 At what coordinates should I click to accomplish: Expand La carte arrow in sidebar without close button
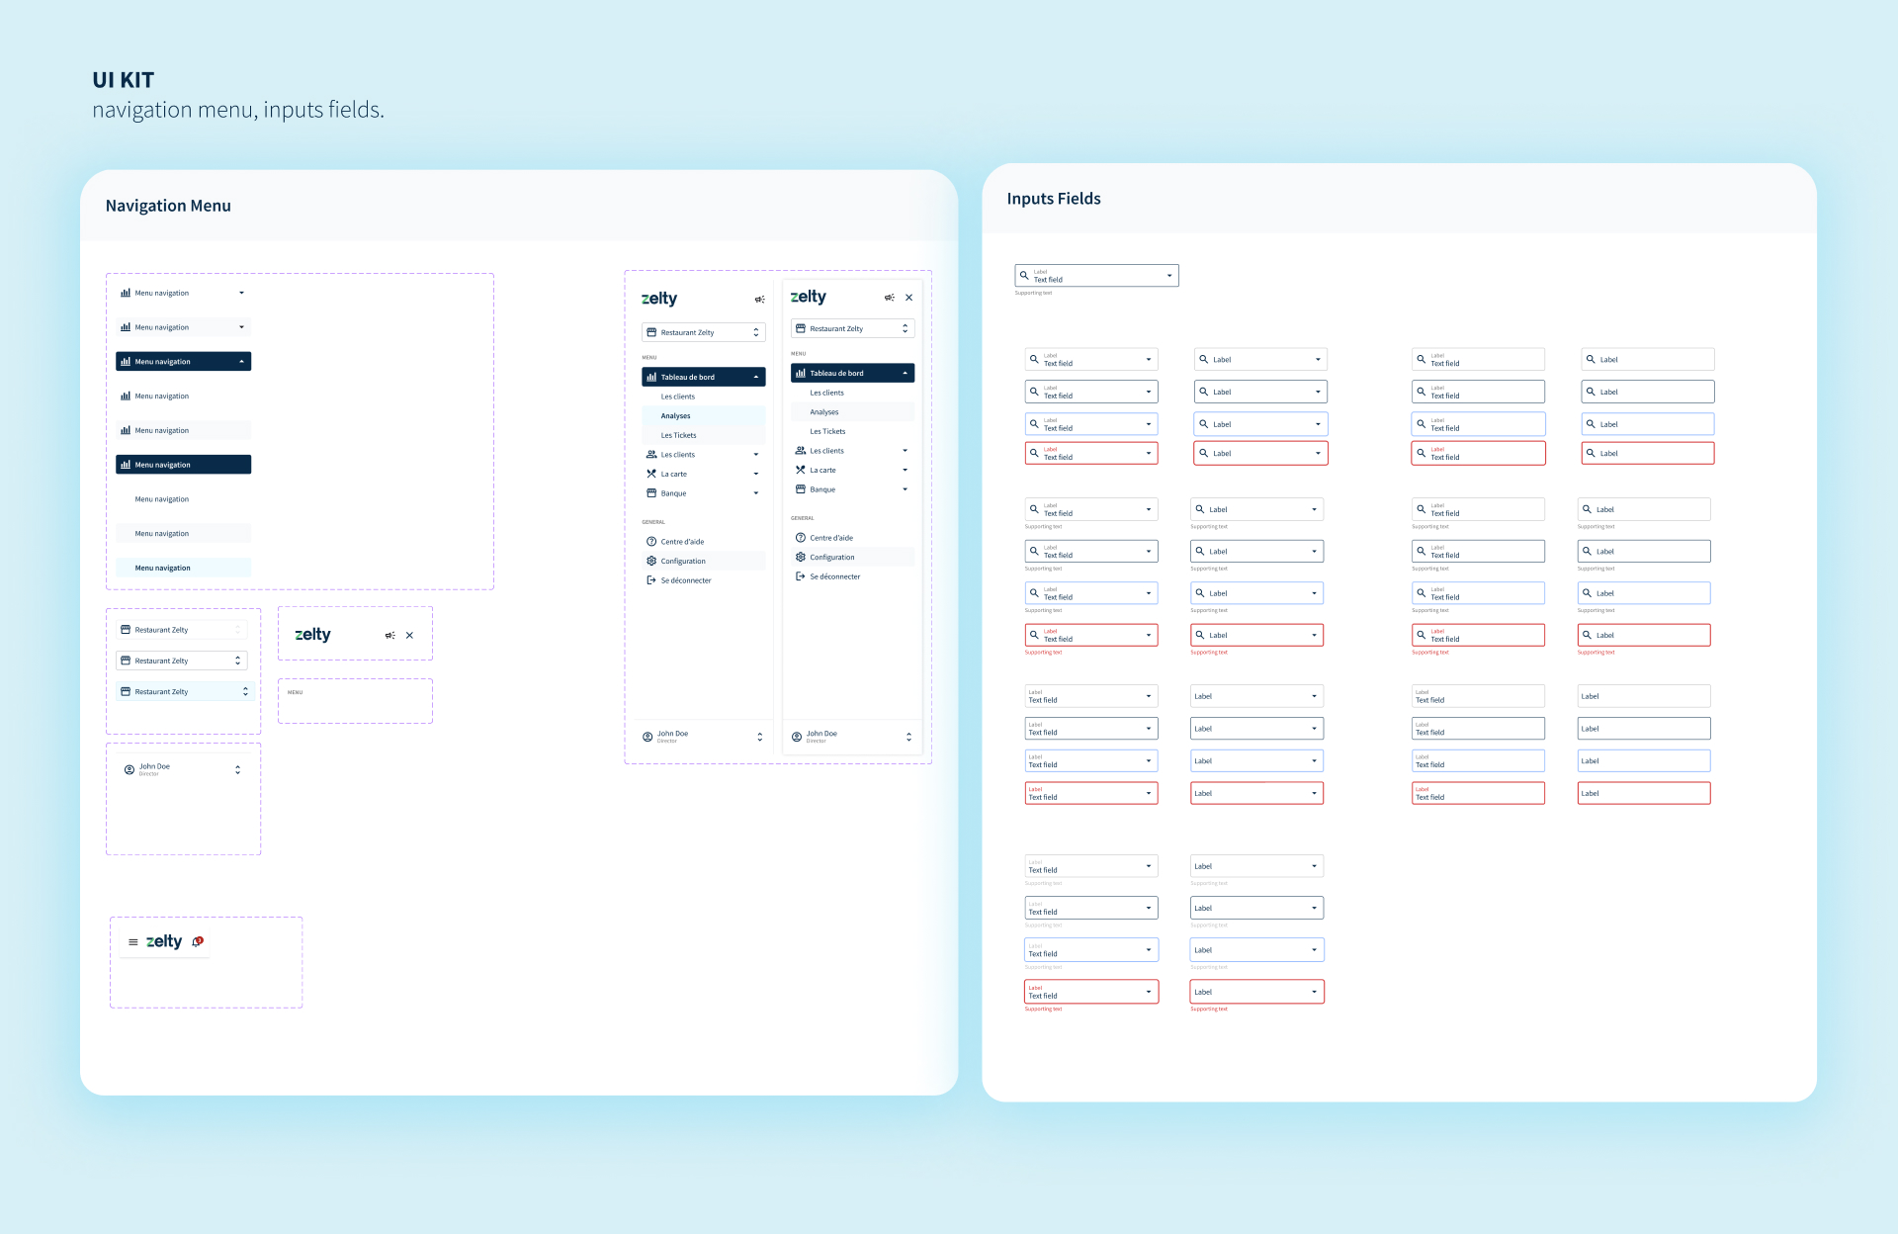756,475
